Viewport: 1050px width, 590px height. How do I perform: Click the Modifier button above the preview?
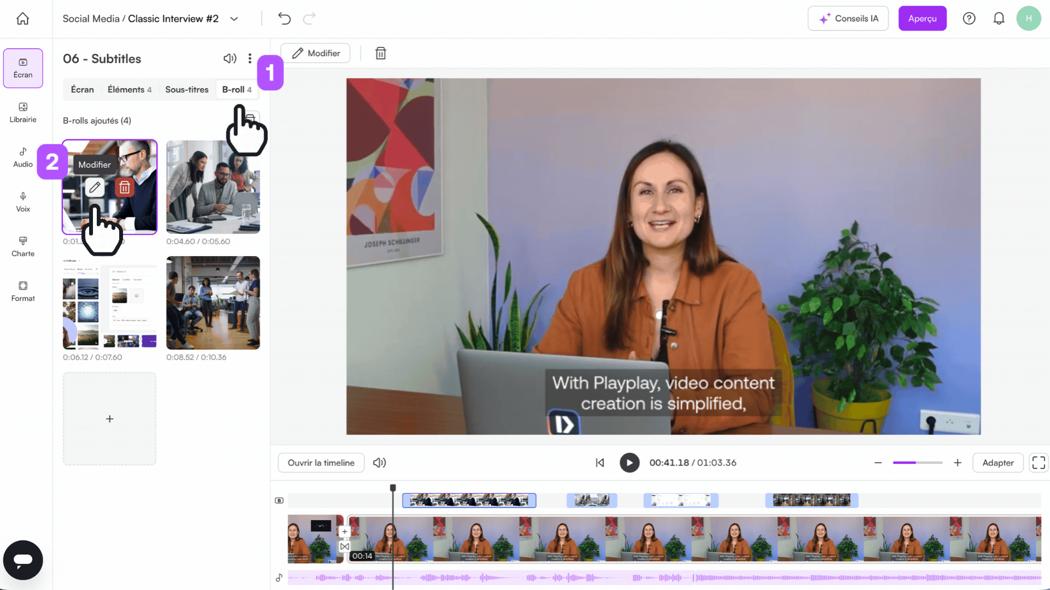[316, 53]
